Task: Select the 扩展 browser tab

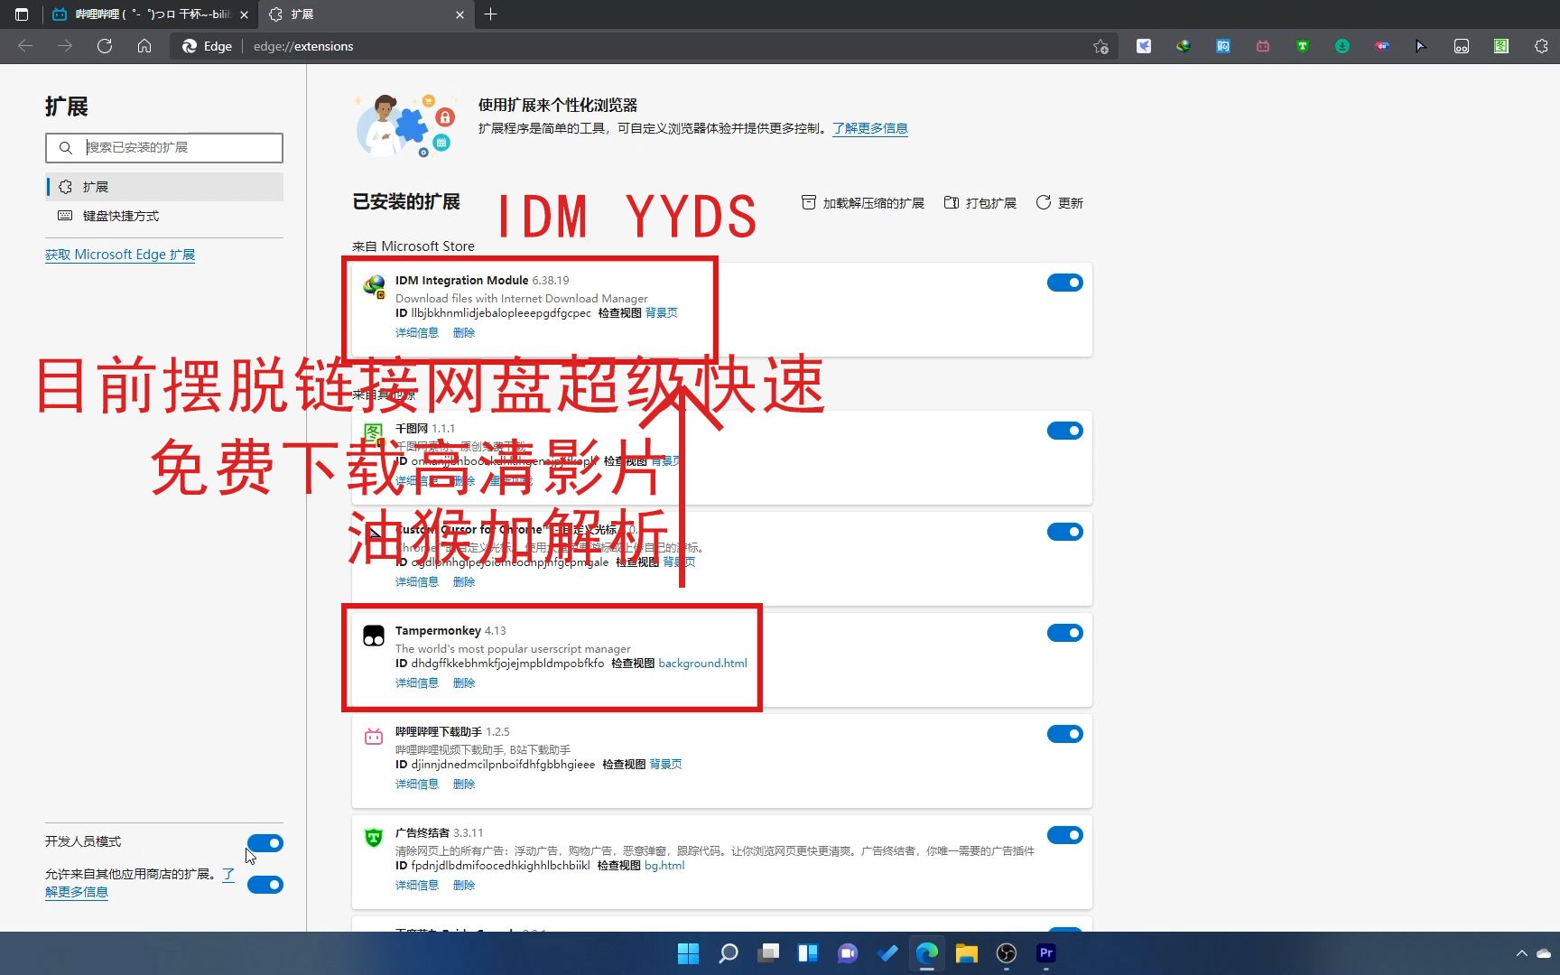Action: pos(367,14)
